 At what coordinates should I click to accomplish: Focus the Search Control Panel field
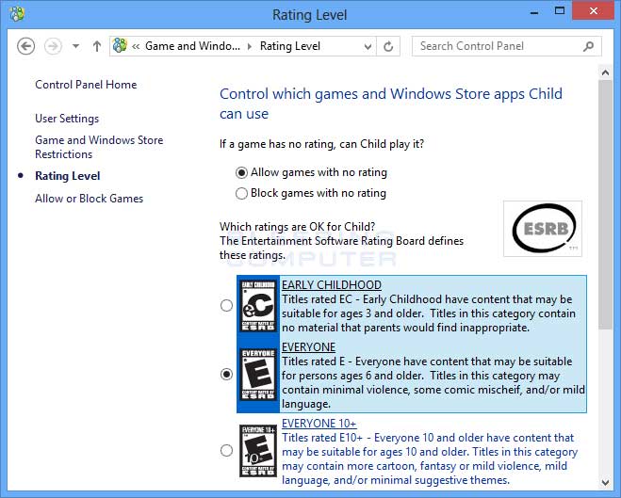click(x=507, y=46)
